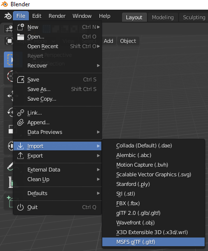Click the Export upload arrow icon

[x=20, y=156]
